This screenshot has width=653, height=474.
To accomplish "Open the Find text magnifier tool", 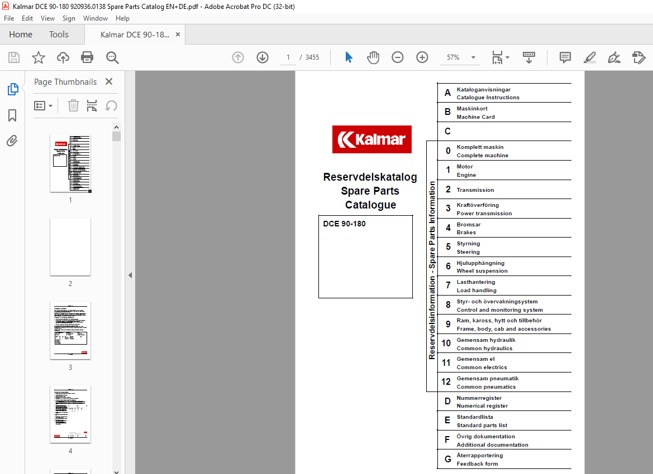I will coord(112,57).
